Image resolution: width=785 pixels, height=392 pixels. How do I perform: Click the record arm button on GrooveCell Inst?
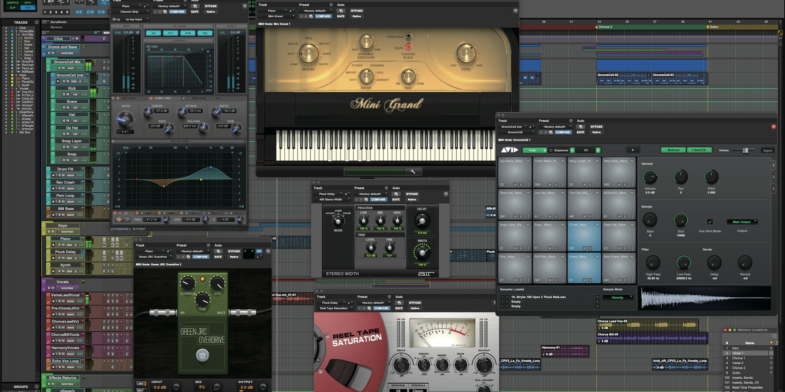[58, 81]
